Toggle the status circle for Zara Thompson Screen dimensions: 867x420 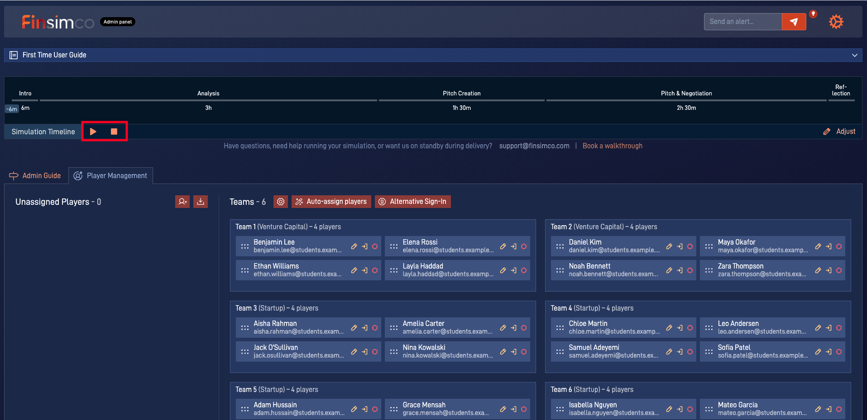pyautogui.click(x=839, y=270)
